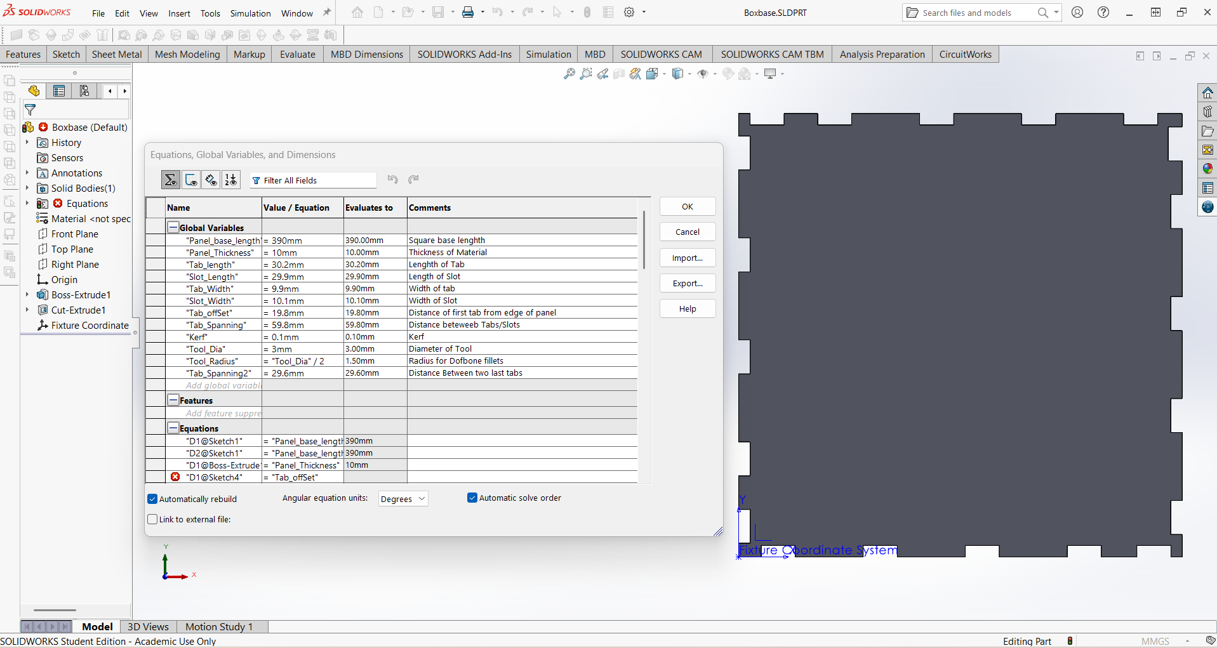This screenshot has width=1217, height=648.
Task: Toggle Automatic solve order checkbox
Action: [472, 498]
